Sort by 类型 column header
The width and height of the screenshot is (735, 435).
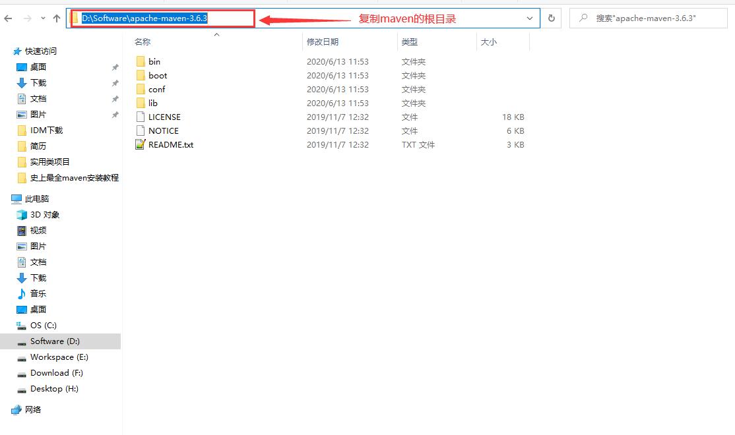pyautogui.click(x=410, y=42)
